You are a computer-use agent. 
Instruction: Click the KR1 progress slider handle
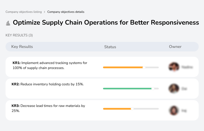pyautogui.click(x=144, y=67)
